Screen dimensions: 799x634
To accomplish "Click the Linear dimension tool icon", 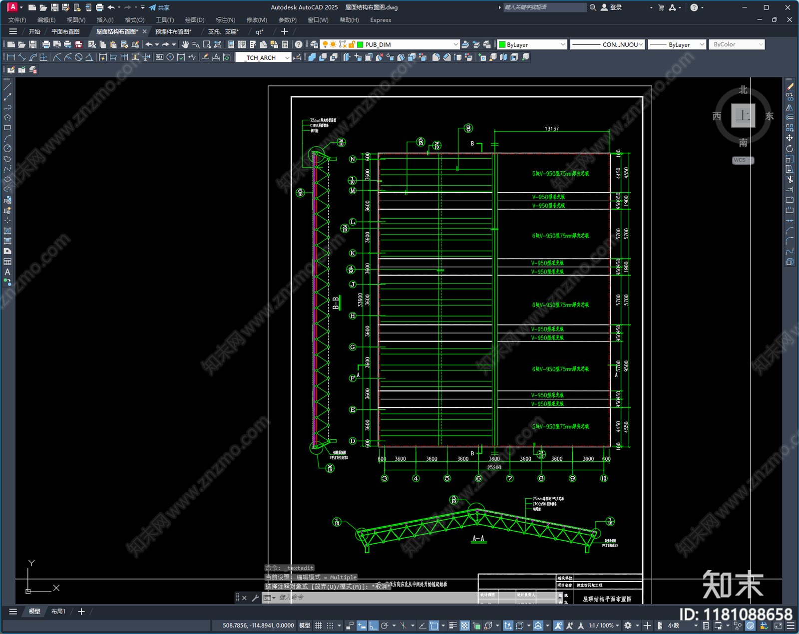I will click(11, 57).
